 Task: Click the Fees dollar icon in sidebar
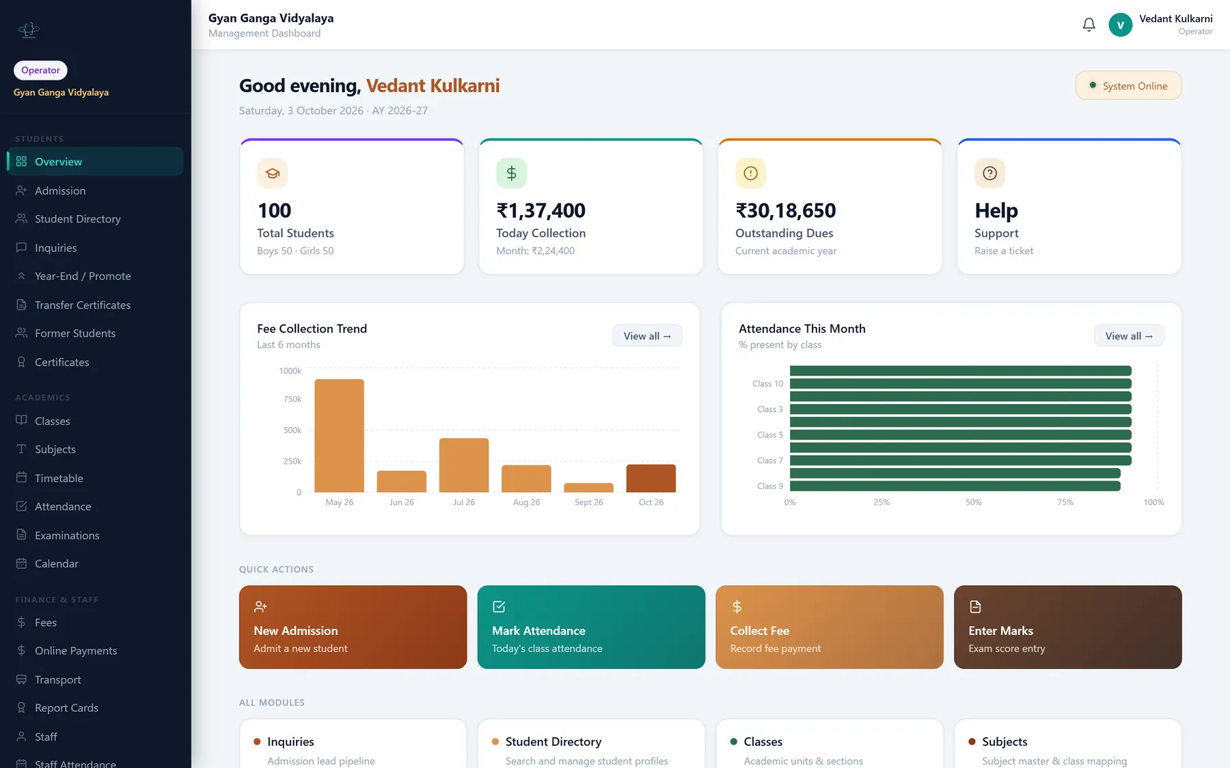[21, 622]
